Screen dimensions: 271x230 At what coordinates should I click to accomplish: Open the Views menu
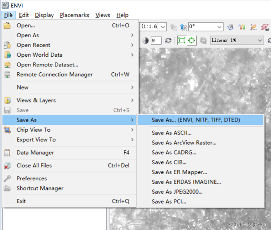coord(103,15)
